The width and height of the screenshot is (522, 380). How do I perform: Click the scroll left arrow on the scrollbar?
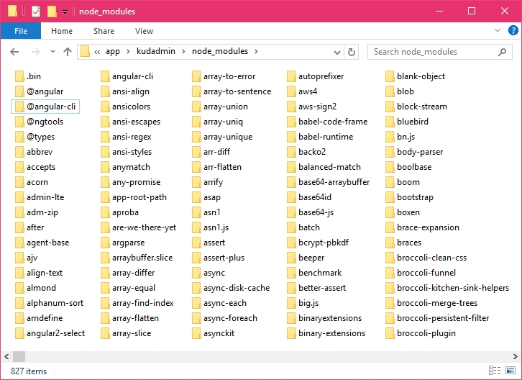[x=6, y=357]
